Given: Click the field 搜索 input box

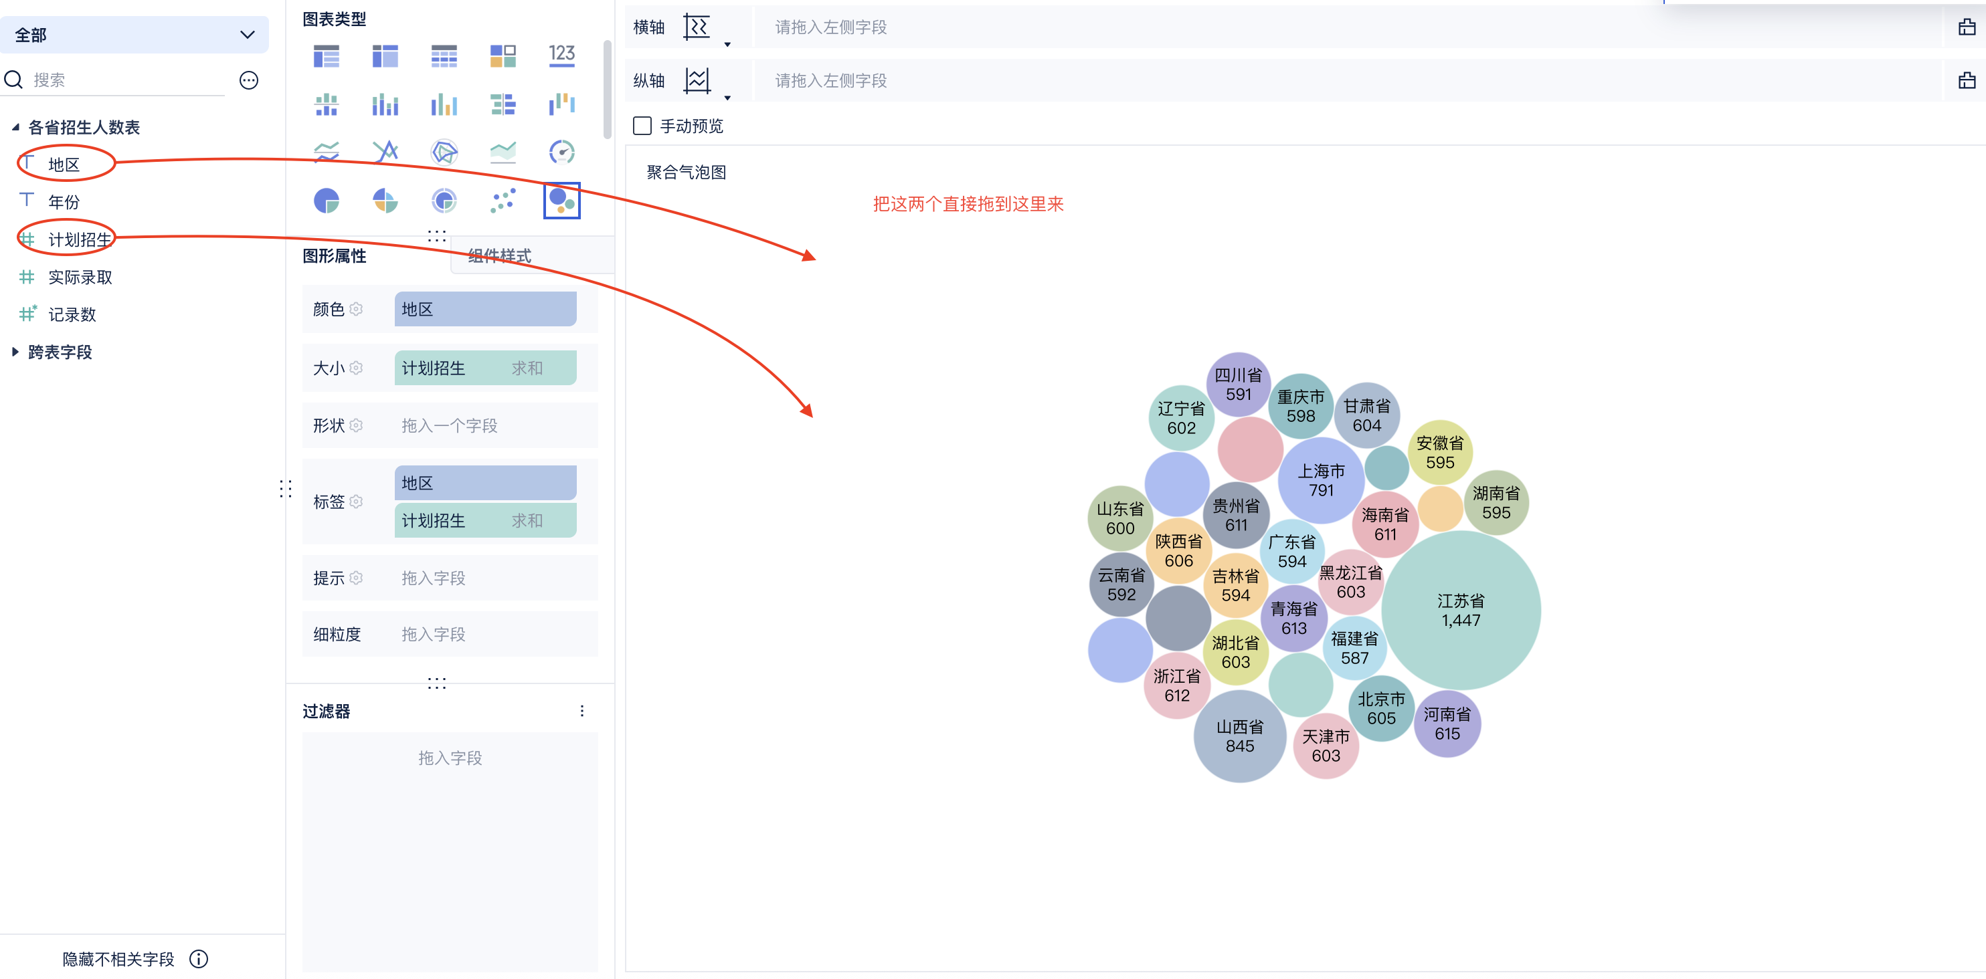Looking at the screenshot, I should pos(127,80).
